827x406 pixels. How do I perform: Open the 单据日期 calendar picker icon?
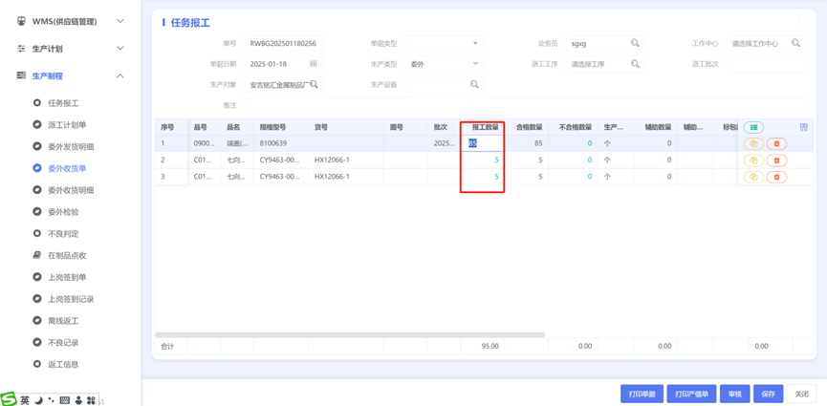tap(313, 64)
